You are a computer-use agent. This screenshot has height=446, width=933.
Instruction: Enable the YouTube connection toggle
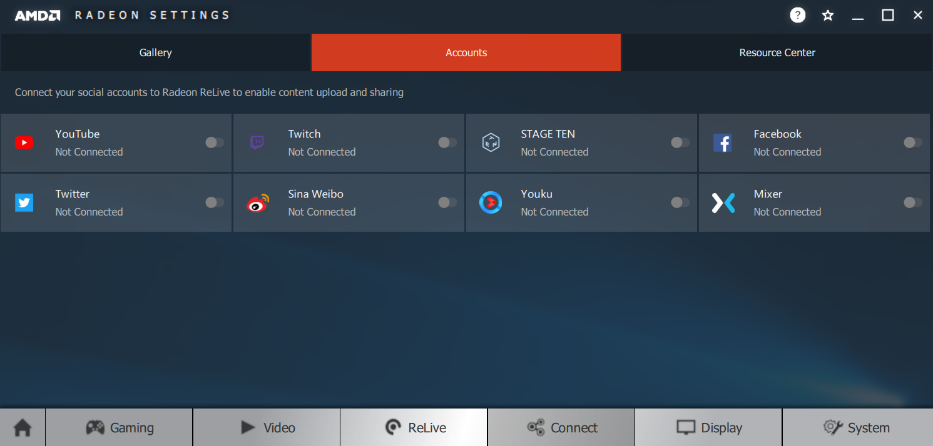215,142
